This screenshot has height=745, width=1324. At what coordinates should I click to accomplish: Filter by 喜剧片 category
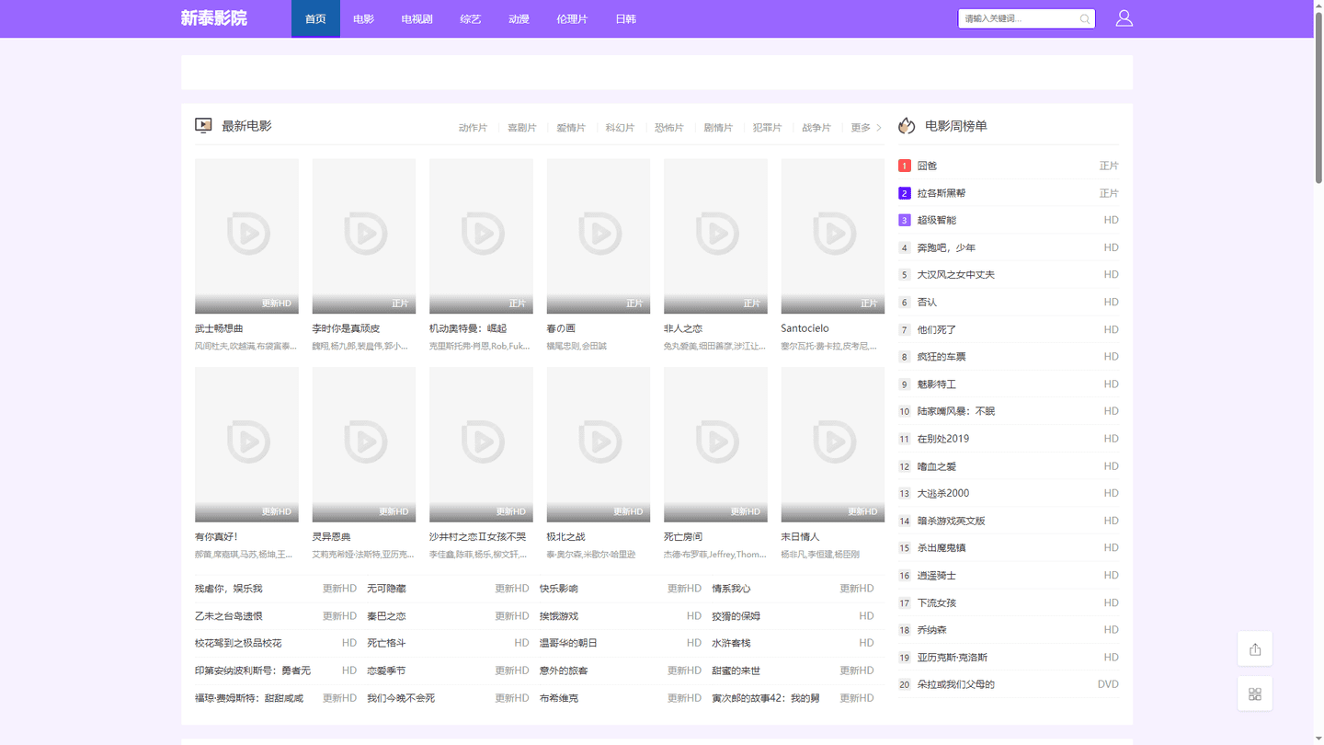[522, 128]
